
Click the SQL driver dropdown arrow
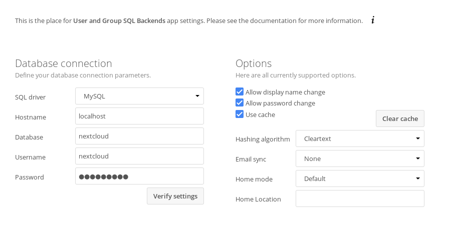click(197, 96)
